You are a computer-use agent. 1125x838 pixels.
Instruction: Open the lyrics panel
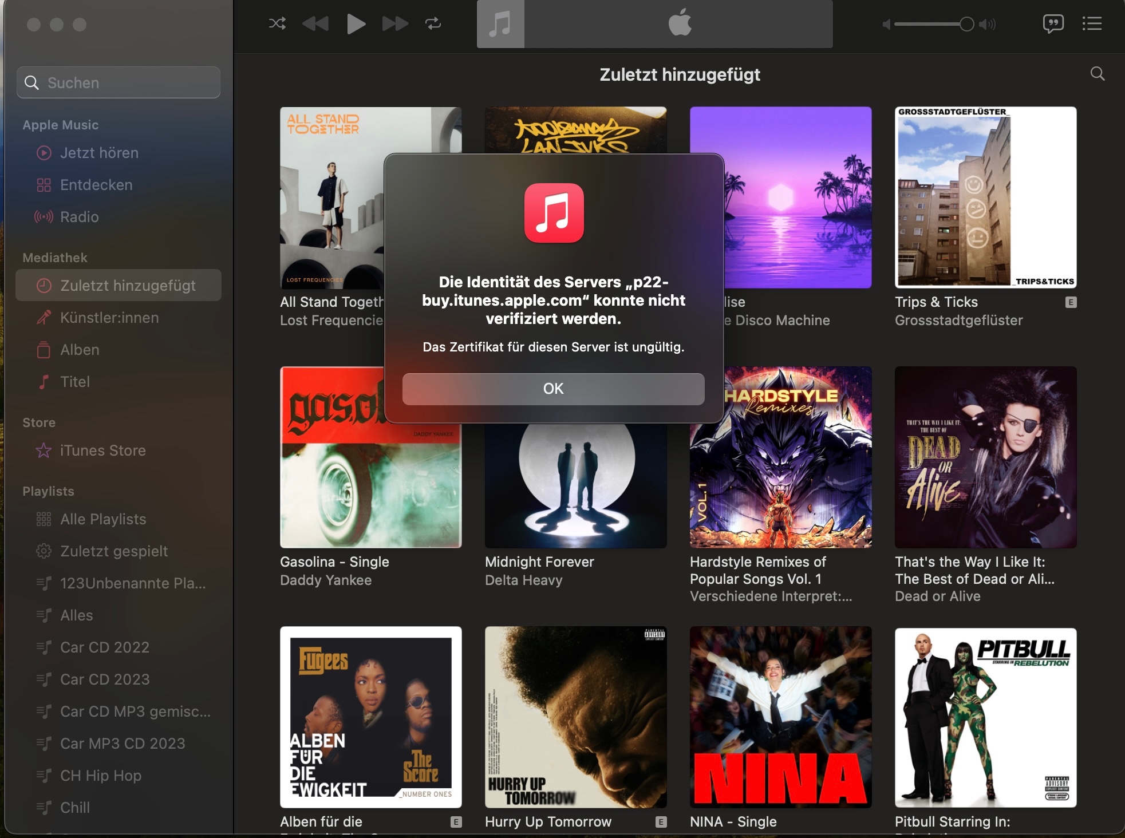pos(1053,23)
